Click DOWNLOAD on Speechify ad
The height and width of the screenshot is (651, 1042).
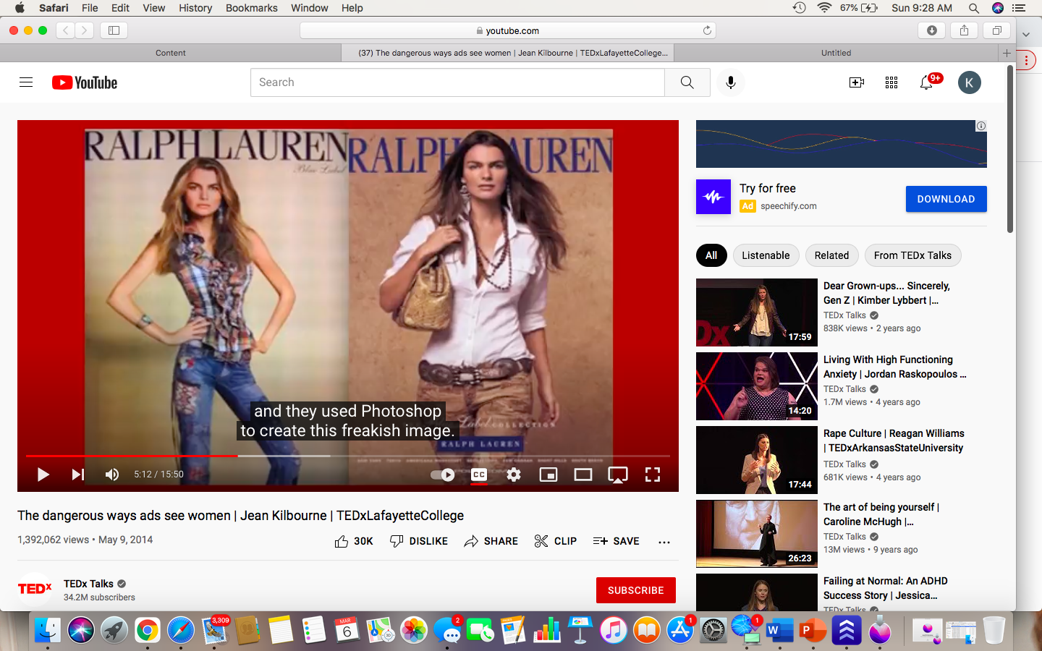(x=946, y=199)
